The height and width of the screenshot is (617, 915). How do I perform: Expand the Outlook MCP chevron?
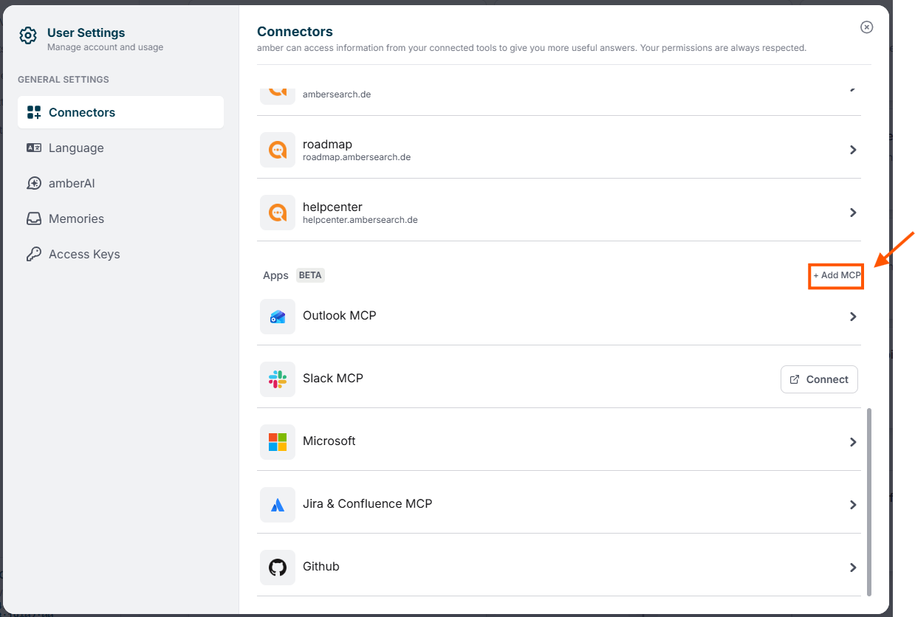[x=853, y=317]
